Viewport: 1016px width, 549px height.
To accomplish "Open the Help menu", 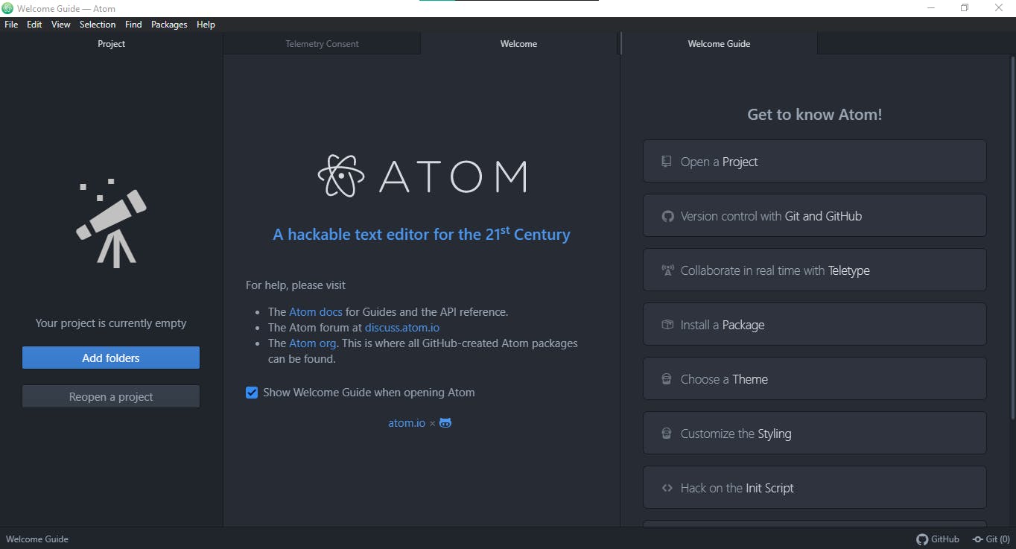I will pyautogui.click(x=206, y=25).
